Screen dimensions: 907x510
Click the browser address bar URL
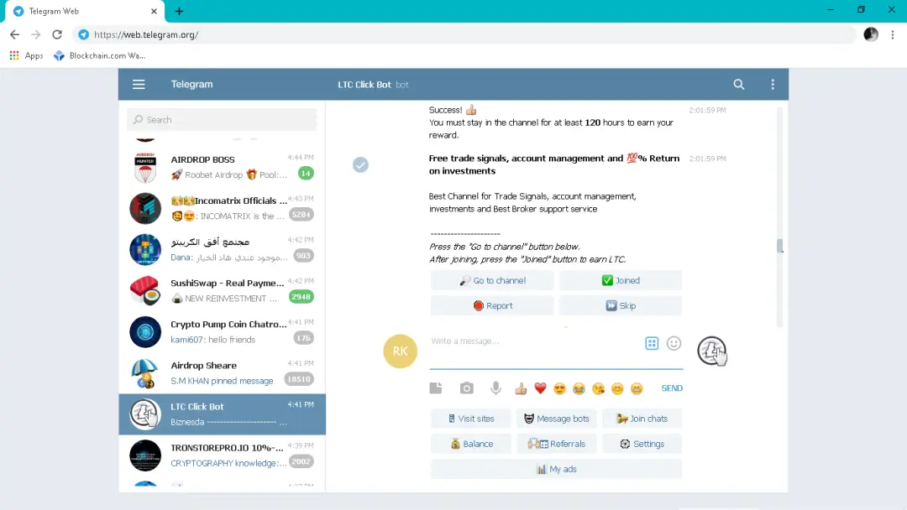146,34
